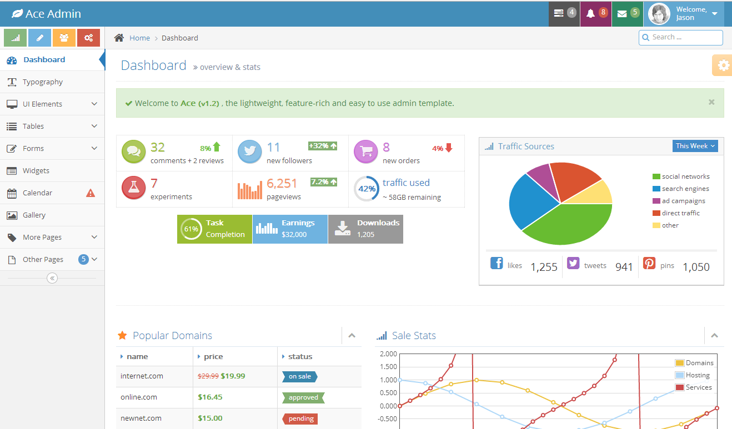Screen dimensions: 732x429
Task: Open the notifications bell with badge 8
Action: (596, 13)
